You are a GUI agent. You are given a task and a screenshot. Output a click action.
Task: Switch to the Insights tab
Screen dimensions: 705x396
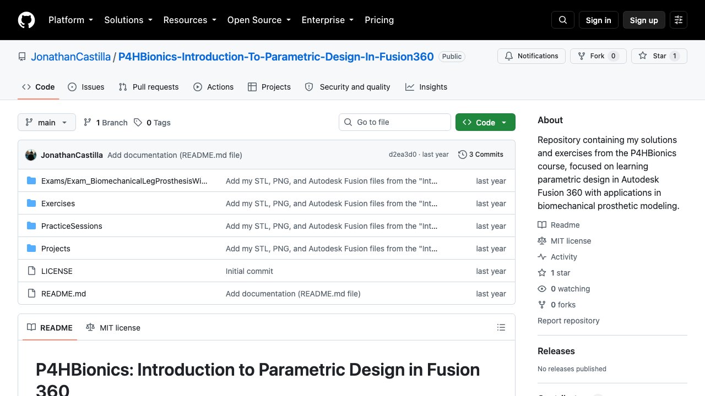426,87
